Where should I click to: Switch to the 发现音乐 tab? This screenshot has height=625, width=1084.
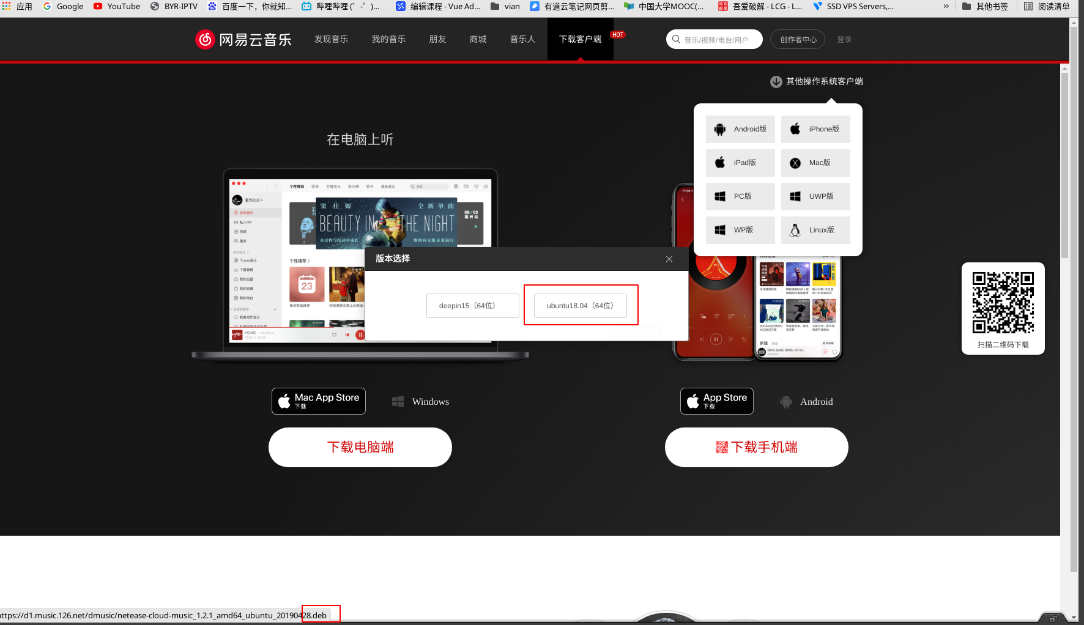[x=330, y=39]
